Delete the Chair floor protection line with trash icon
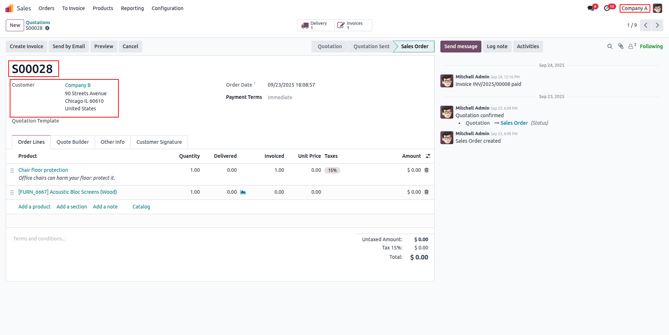Screen dimensions: 669x335 point(427,170)
